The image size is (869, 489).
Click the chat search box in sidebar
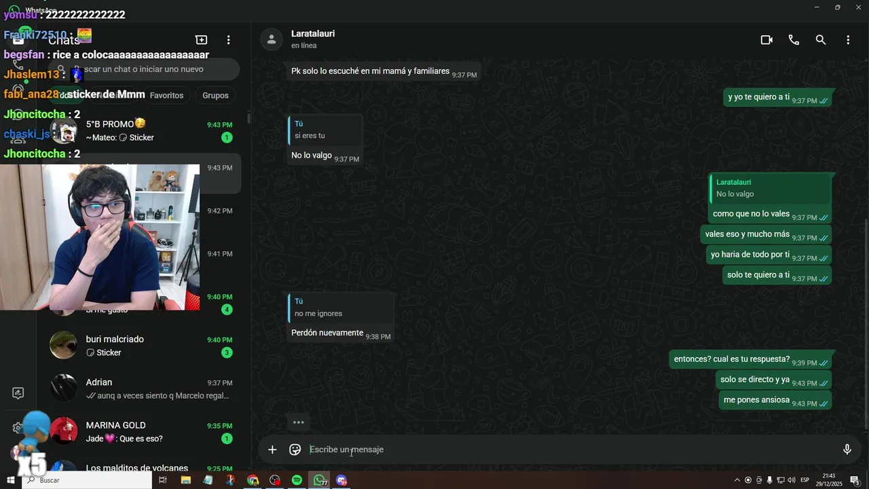145,69
